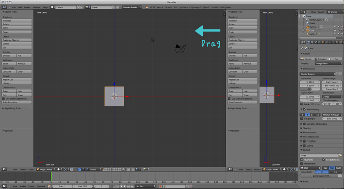Collapse the Output panel
344x189 pixels.
tap(305, 150)
